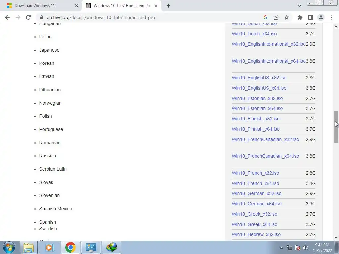
Task: Click the page vertical scrollbar thumb
Action: (336, 127)
